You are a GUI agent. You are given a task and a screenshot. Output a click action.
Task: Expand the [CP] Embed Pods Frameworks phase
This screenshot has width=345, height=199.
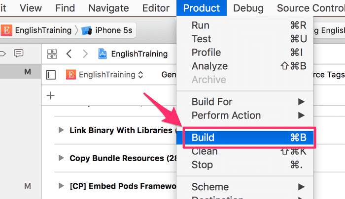pos(61,185)
